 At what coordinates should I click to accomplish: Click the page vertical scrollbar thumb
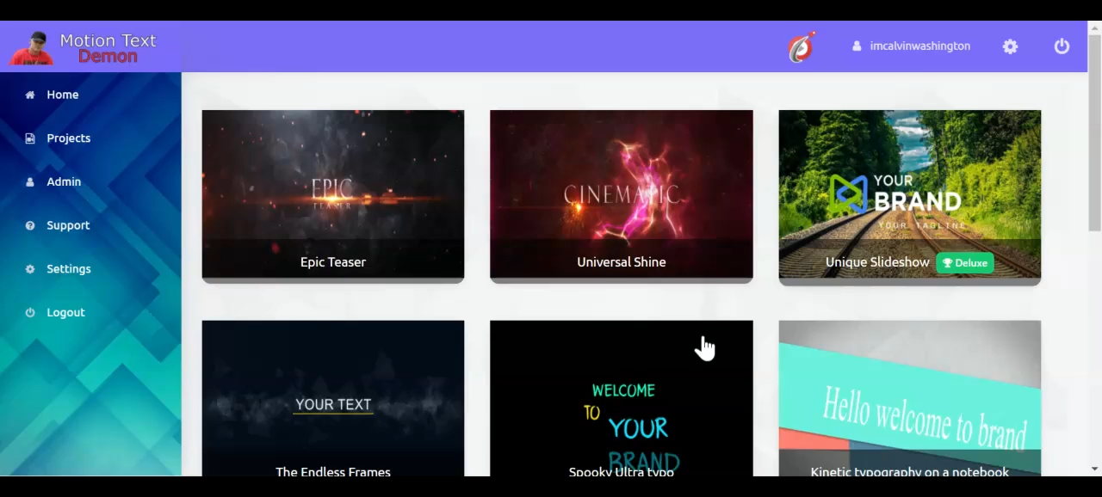[1094, 133]
